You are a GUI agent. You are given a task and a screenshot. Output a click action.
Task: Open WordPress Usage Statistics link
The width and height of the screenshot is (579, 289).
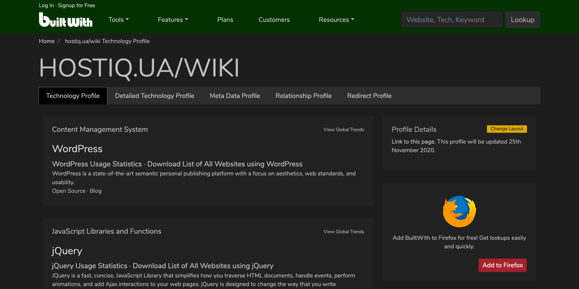click(x=97, y=164)
